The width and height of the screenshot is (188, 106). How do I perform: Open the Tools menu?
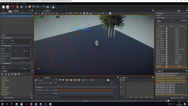[8, 4]
